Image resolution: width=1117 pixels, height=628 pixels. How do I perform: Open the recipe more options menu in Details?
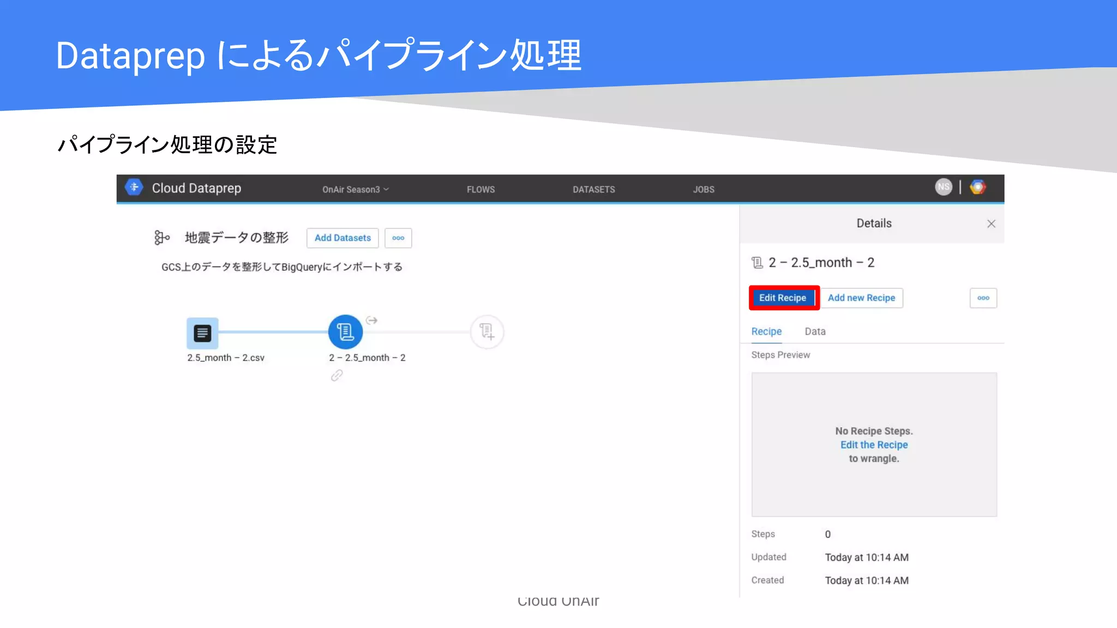pos(983,298)
